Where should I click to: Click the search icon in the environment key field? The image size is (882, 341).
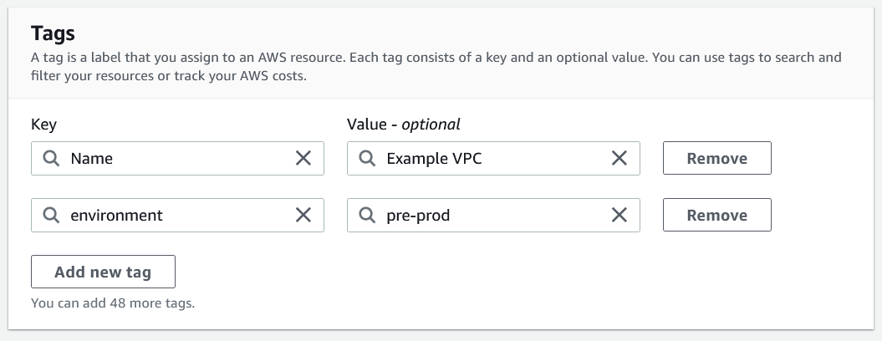(51, 215)
